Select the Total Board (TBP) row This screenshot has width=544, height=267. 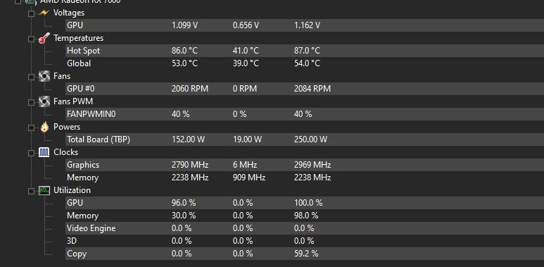point(305,139)
